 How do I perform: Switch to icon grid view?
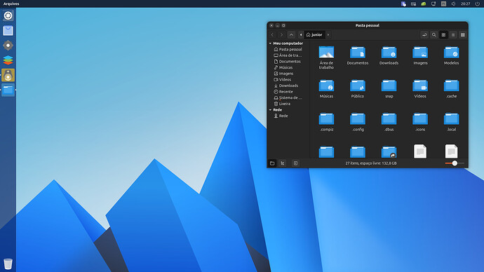pyautogui.click(x=443, y=35)
